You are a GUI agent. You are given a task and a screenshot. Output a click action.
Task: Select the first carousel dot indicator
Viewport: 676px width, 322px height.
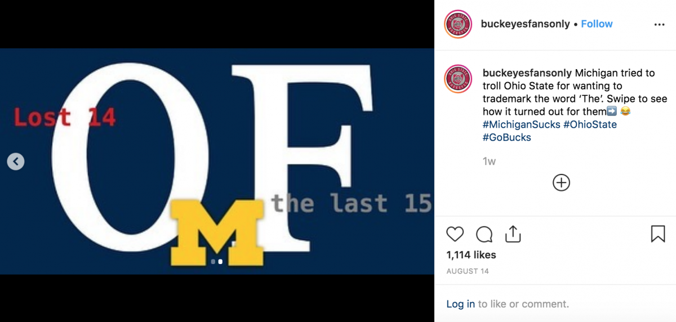click(x=213, y=262)
